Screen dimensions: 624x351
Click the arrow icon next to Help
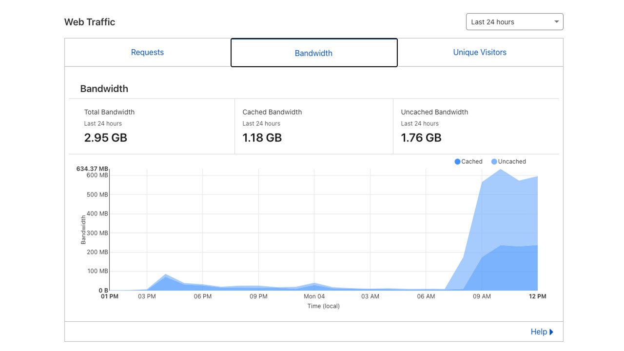click(x=551, y=332)
